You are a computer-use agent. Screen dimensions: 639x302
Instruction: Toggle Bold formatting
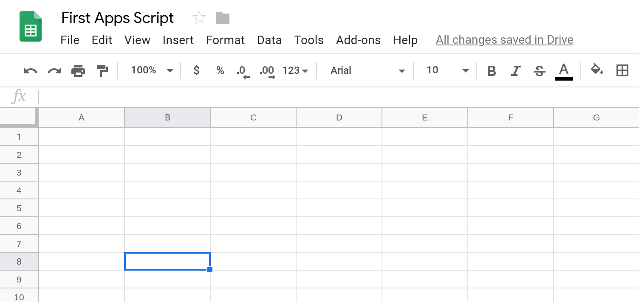[x=492, y=71]
